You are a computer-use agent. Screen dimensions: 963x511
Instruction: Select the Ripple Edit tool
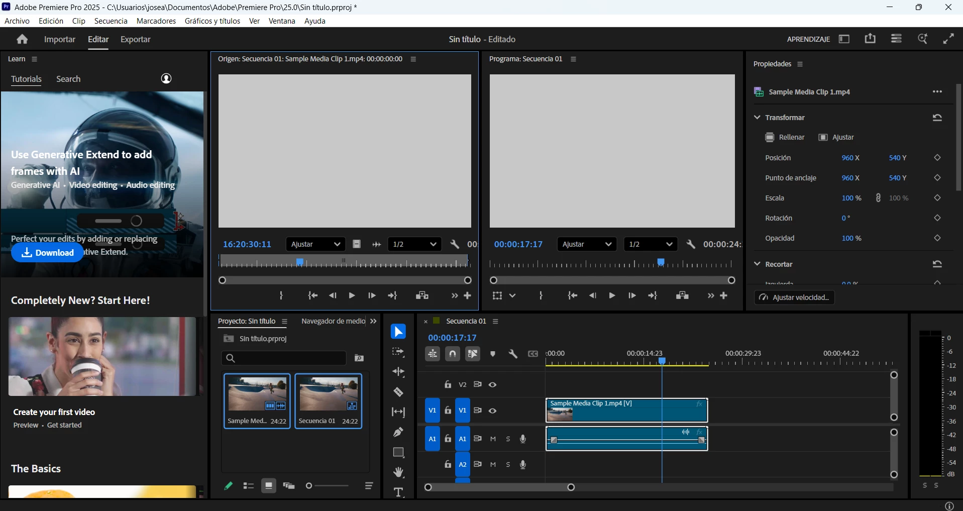point(398,372)
